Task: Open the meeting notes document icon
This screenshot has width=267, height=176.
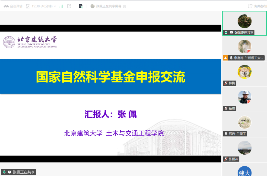Action: coord(81,6)
